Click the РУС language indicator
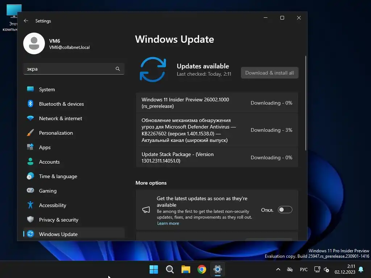Image resolution: width=371 pixels, height=278 pixels. pos(304,269)
